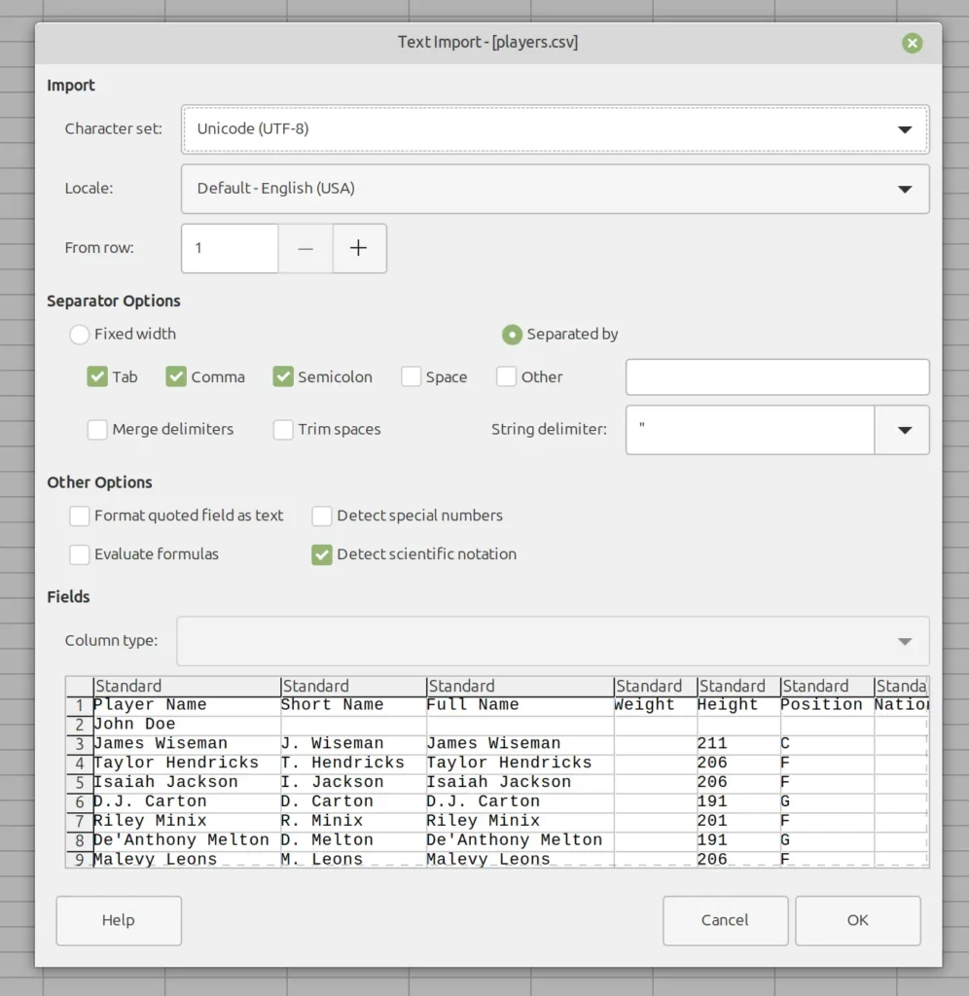Click the 'M. Leons' cell
Viewport: 969px width, 996px height.
point(353,860)
